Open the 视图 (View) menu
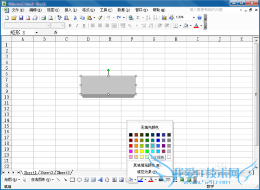260x190 pixels. coord(53,10)
